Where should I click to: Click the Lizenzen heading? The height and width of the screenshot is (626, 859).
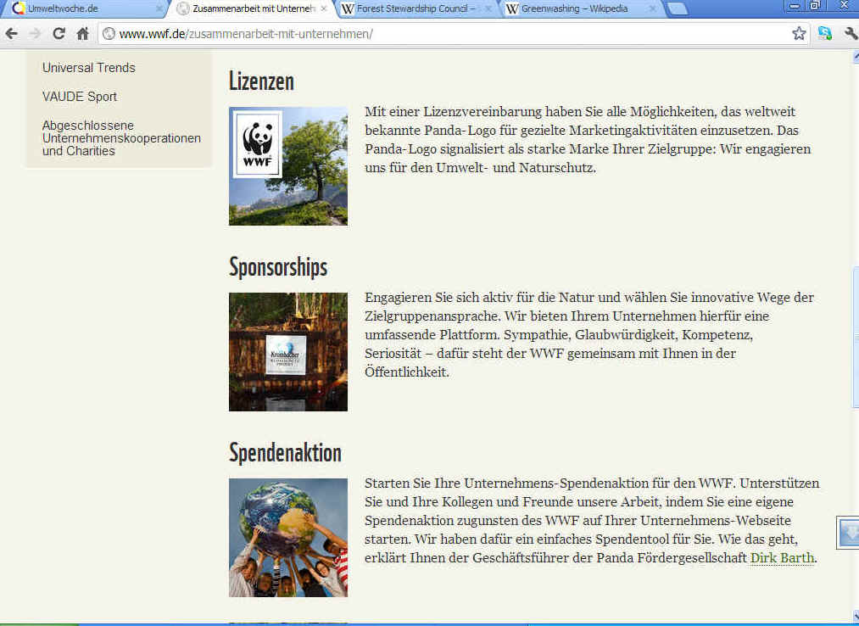coord(261,81)
